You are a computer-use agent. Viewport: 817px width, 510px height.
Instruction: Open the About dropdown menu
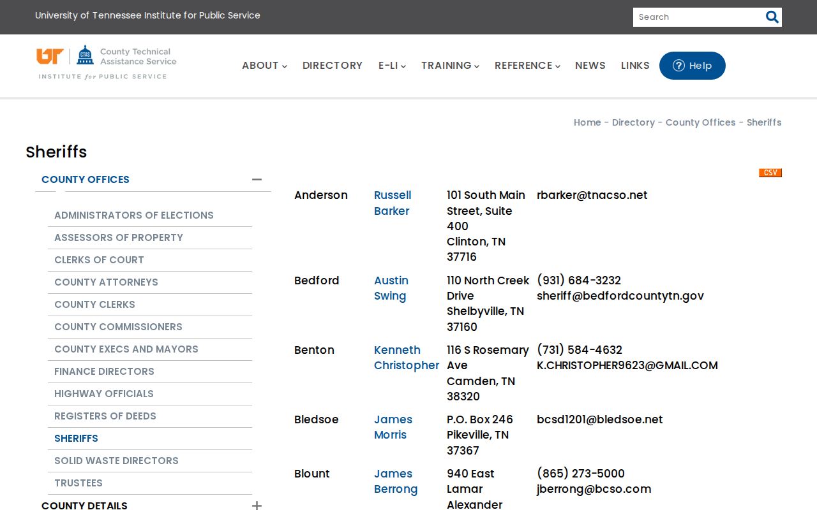(264, 66)
